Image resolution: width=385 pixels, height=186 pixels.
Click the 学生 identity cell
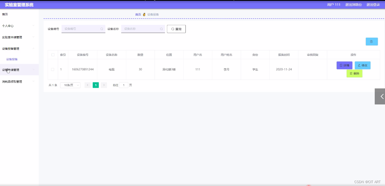click(x=255, y=70)
